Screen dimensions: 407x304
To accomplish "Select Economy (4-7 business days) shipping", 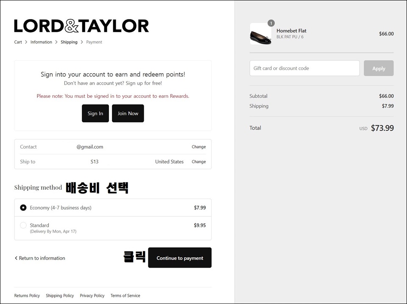I will 23,207.
